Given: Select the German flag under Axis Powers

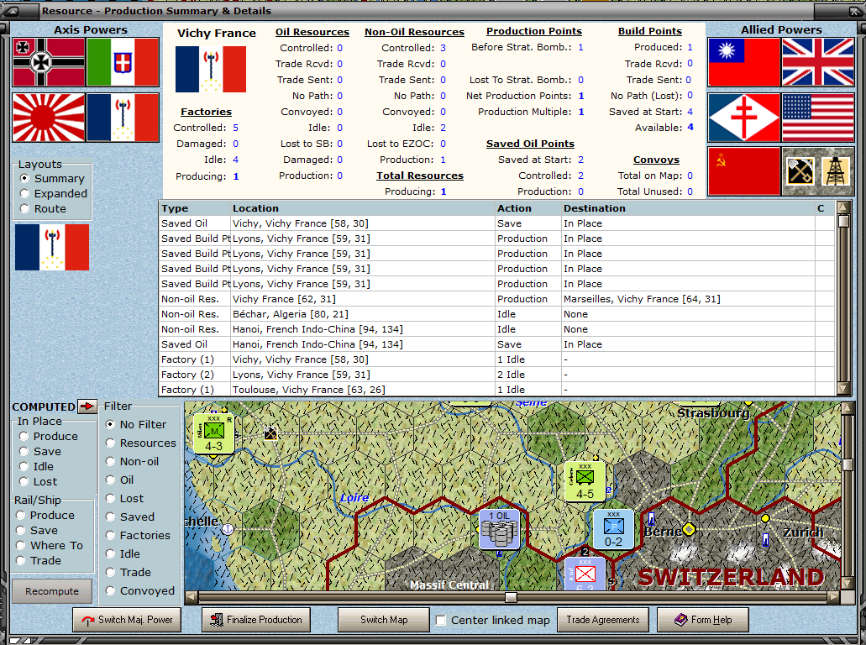Looking at the screenshot, I should tap(48, 62).
